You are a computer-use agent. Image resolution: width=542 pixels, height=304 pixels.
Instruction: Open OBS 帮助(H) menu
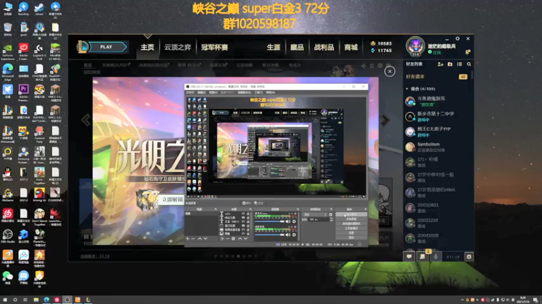click(270, 93)
